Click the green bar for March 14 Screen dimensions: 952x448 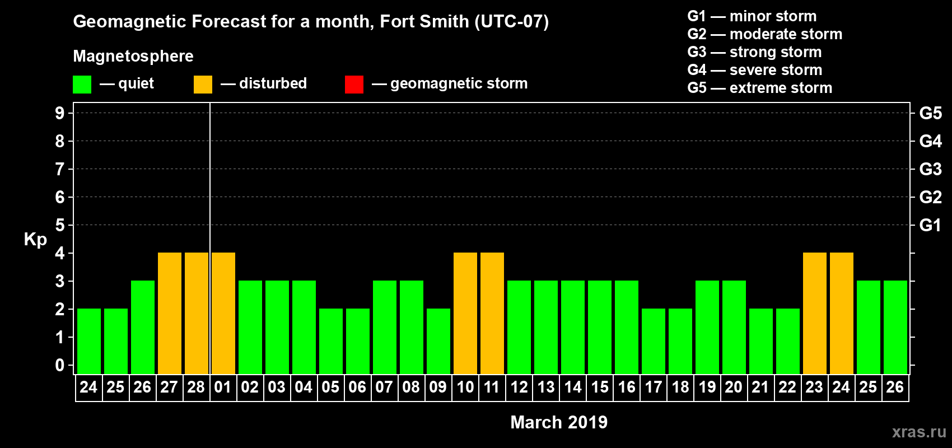click(573, 327)
